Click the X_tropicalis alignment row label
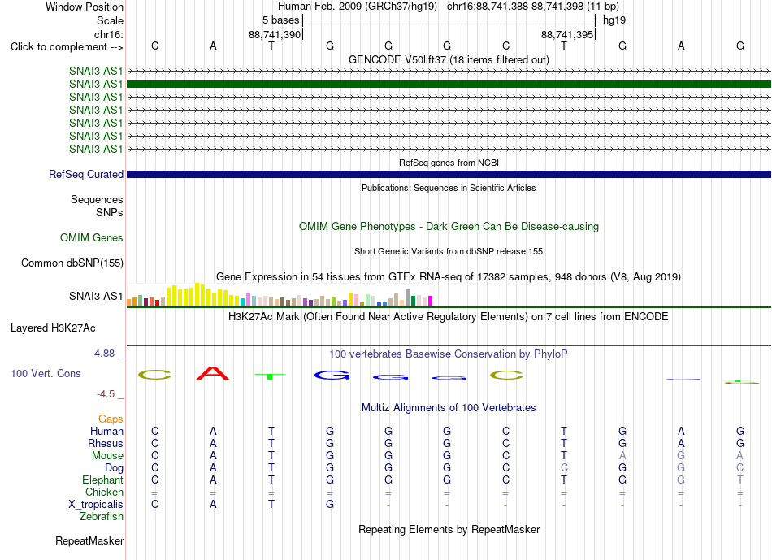Viewport: 772px width, 560px height. point(96,505)
